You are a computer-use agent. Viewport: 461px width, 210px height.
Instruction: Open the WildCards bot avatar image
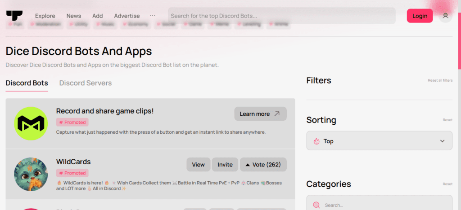click(x=31, y=174)
